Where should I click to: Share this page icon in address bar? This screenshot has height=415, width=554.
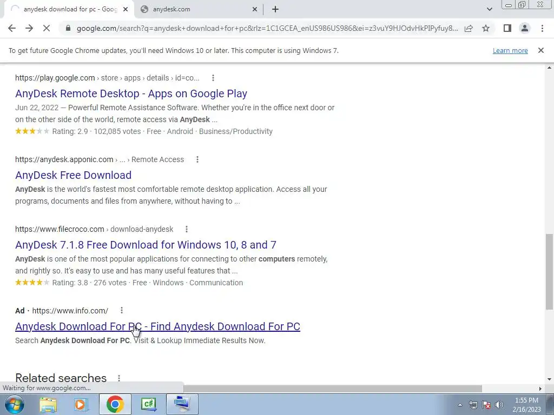[x=469, y=28]
